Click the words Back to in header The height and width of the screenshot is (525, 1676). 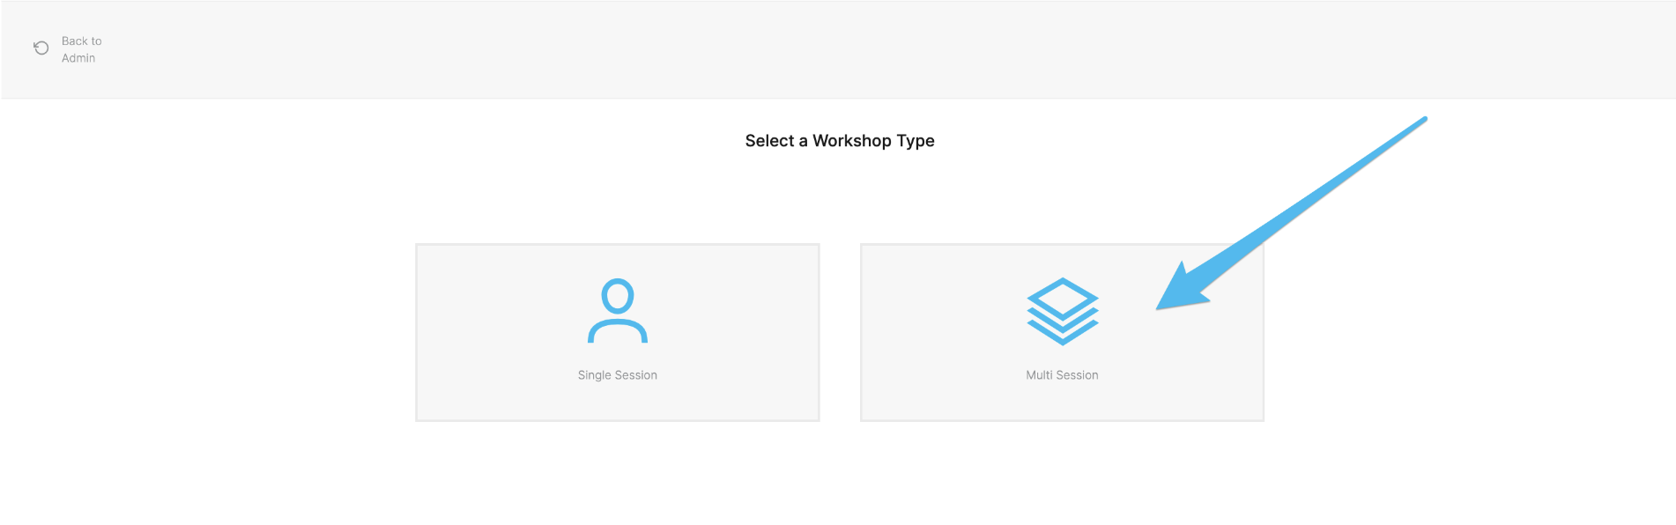pos(82,41)
